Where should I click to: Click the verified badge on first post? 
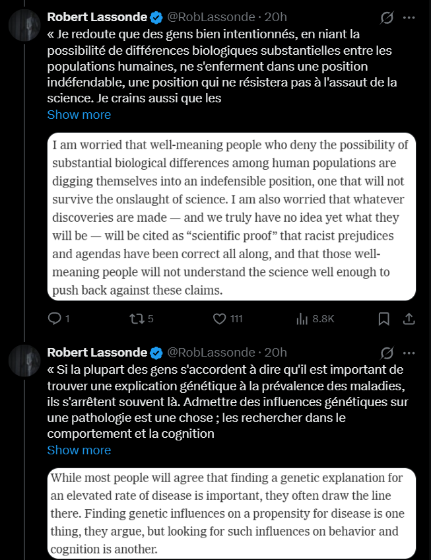[x=156, y=17]
